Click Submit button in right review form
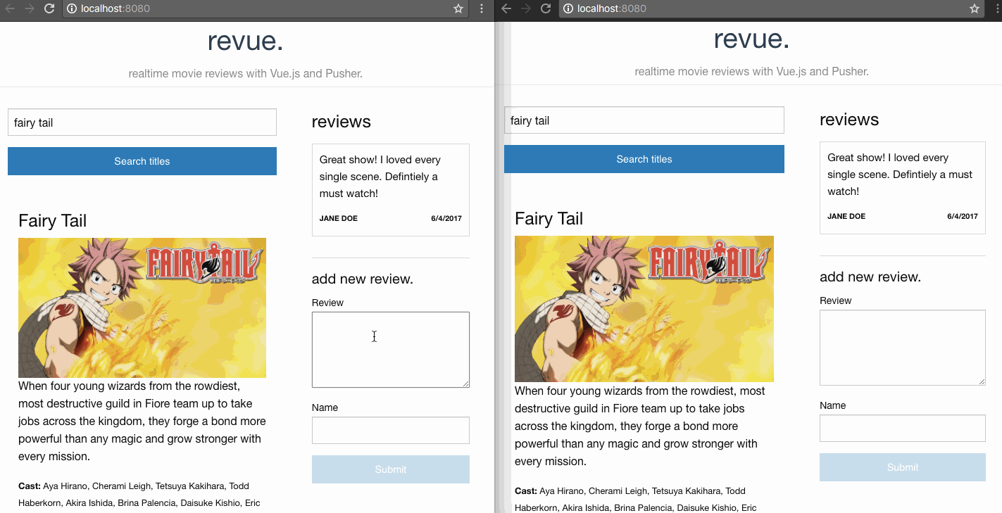Screen dimensions: 1002x513 pyautogui.click(x=902, y=467)
